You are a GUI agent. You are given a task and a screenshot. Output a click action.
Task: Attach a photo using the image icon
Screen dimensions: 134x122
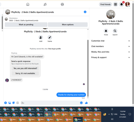[10, 103]
